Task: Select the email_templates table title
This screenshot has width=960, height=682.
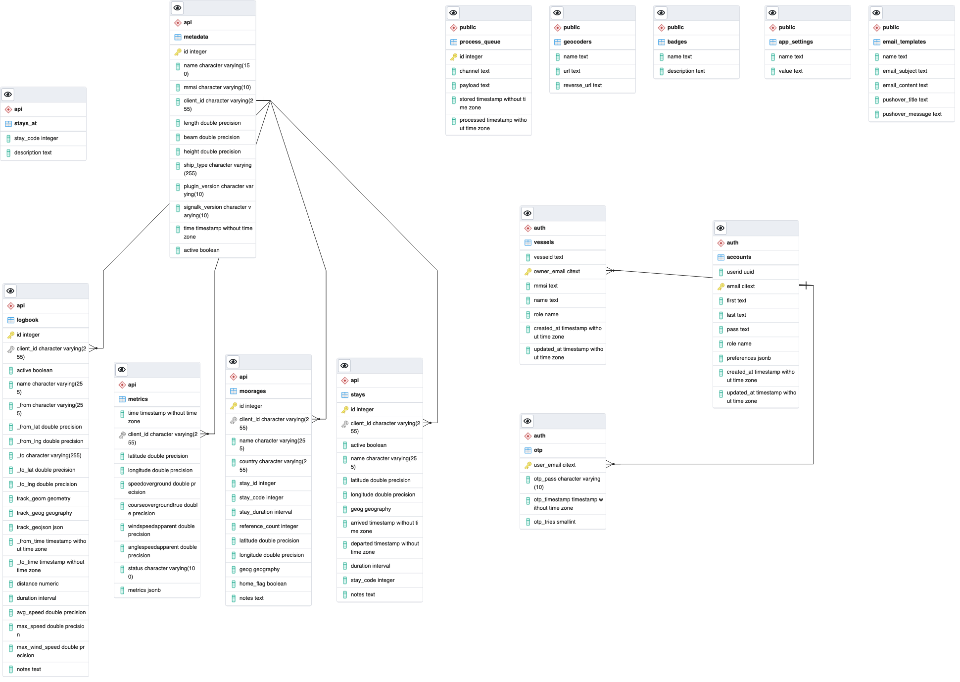Action: (x=904, y=42)
